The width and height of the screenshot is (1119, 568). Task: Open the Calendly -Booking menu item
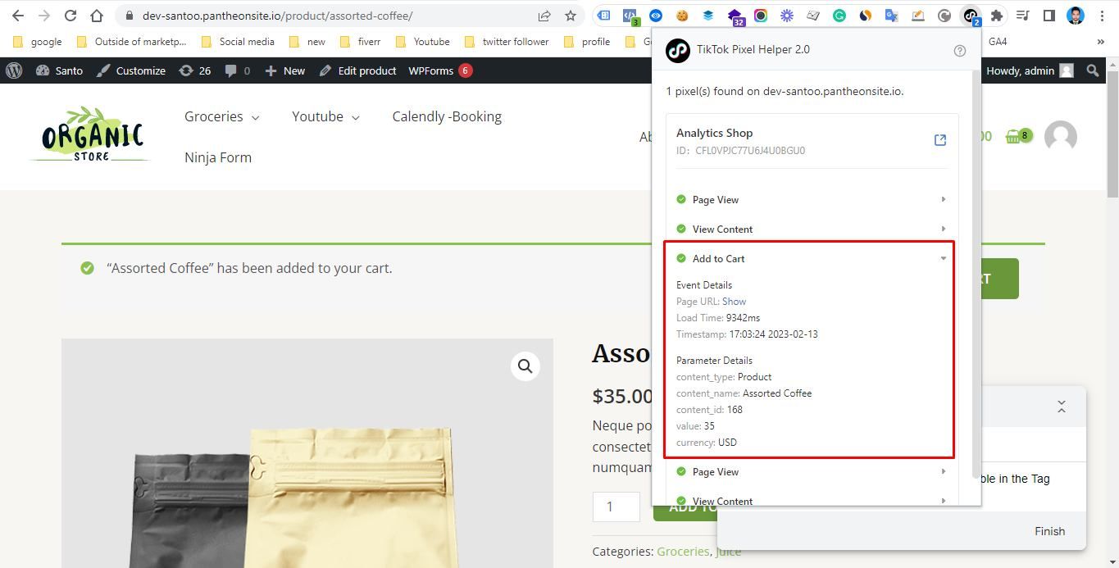447,116
